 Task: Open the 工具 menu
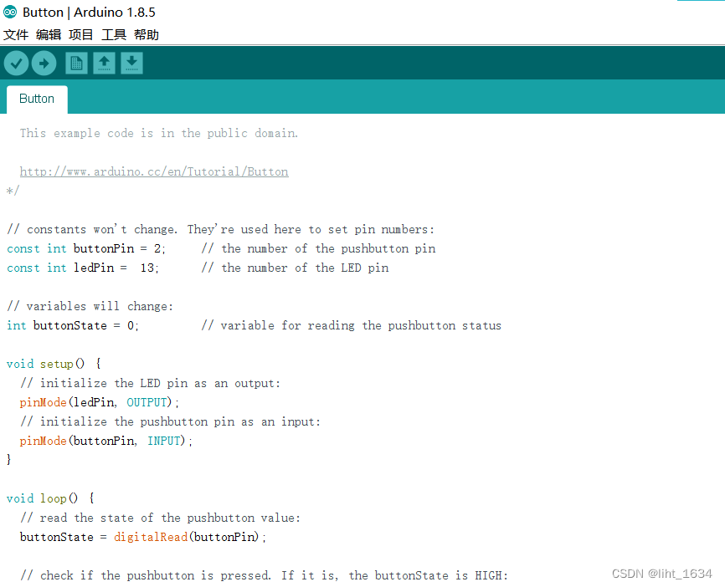(x=114, y=35)
